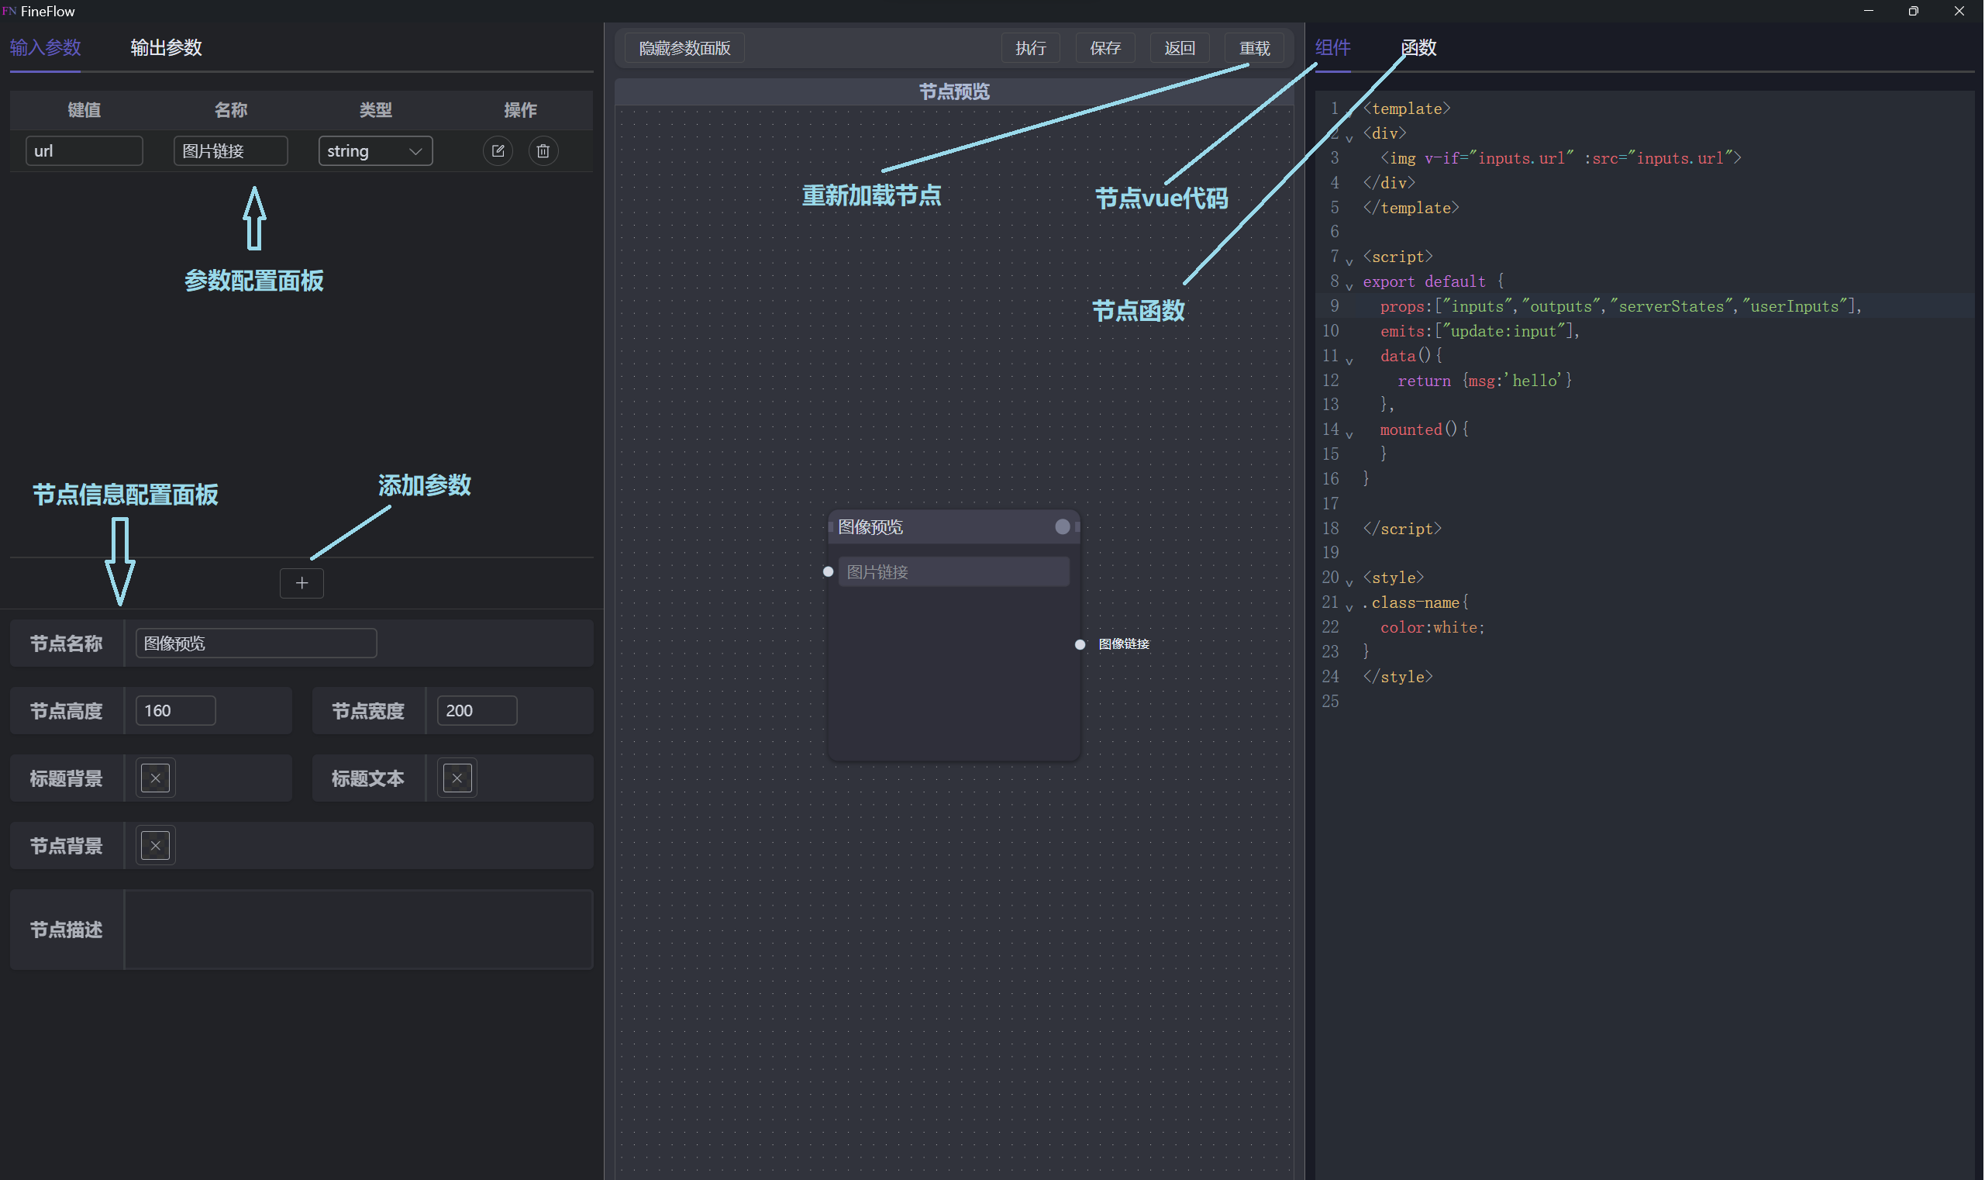Click the 节点预览 panel header
Viewport: 1985px width, 1180px height.
954,92
